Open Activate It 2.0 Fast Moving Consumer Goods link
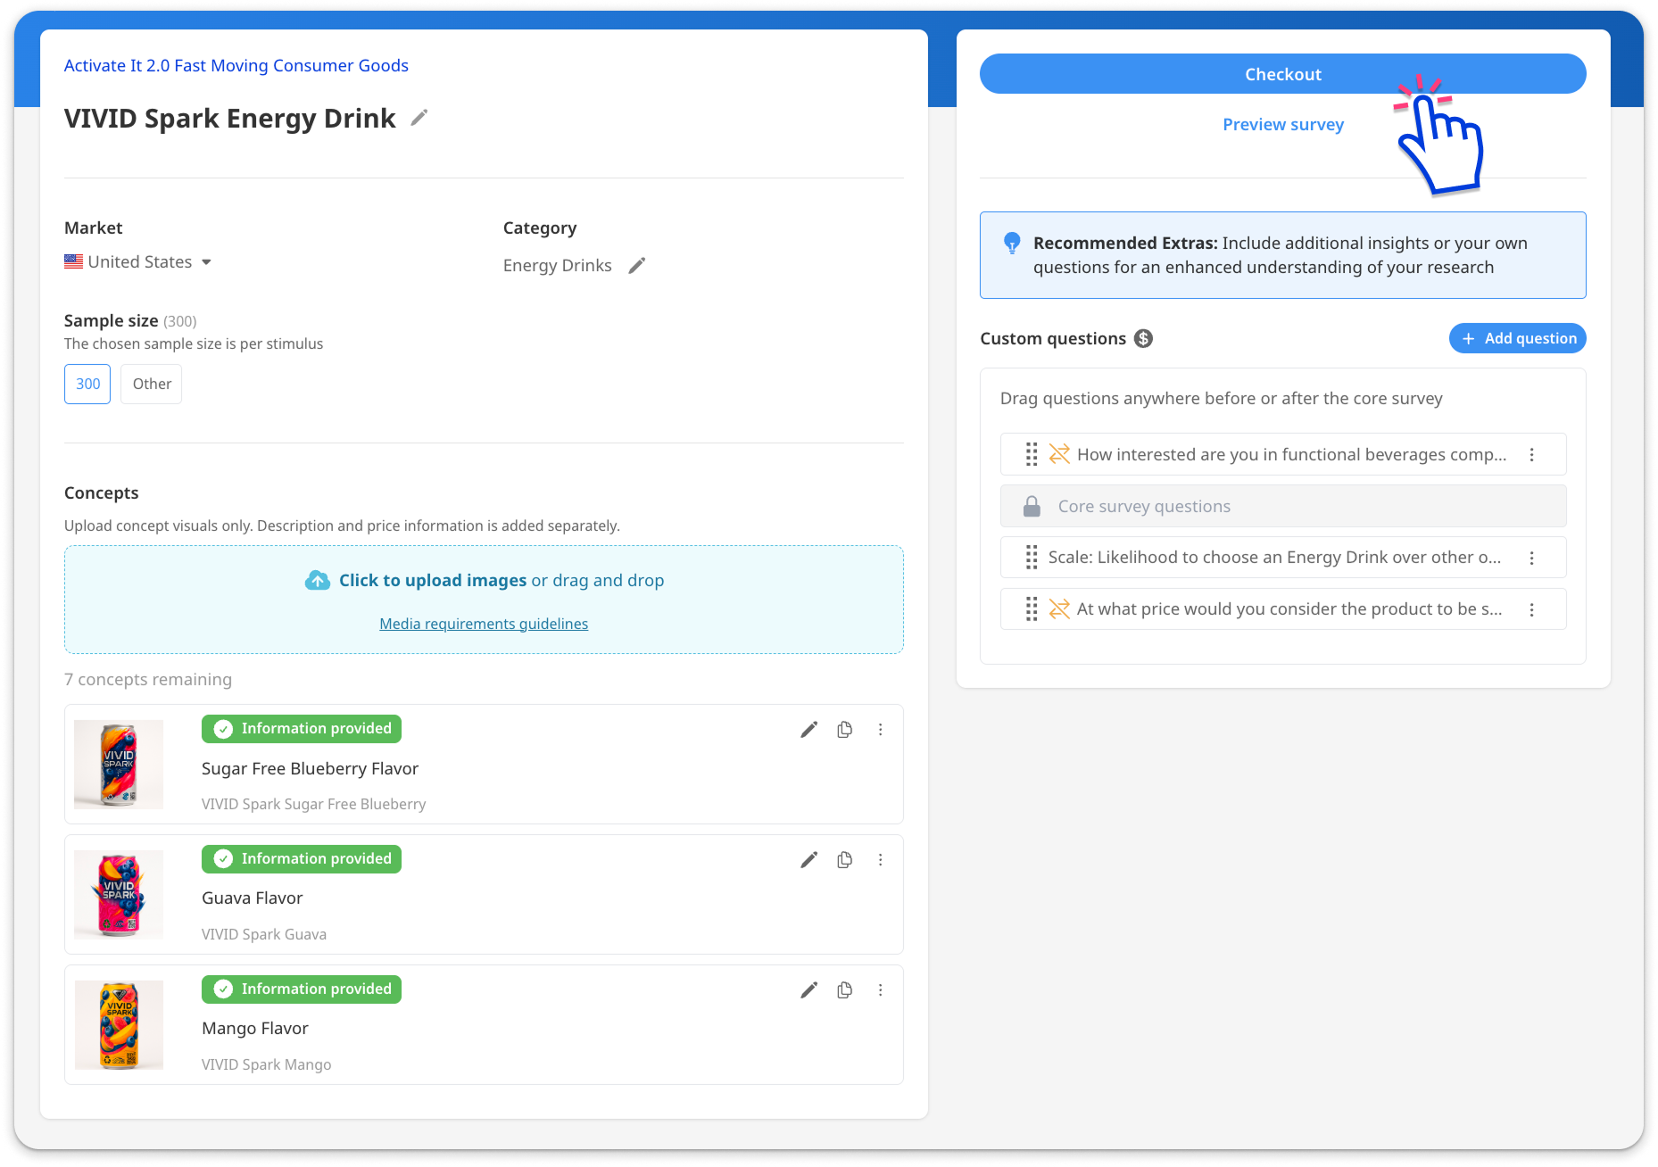The image size is (1658, 1167). [x=236, y=65]
